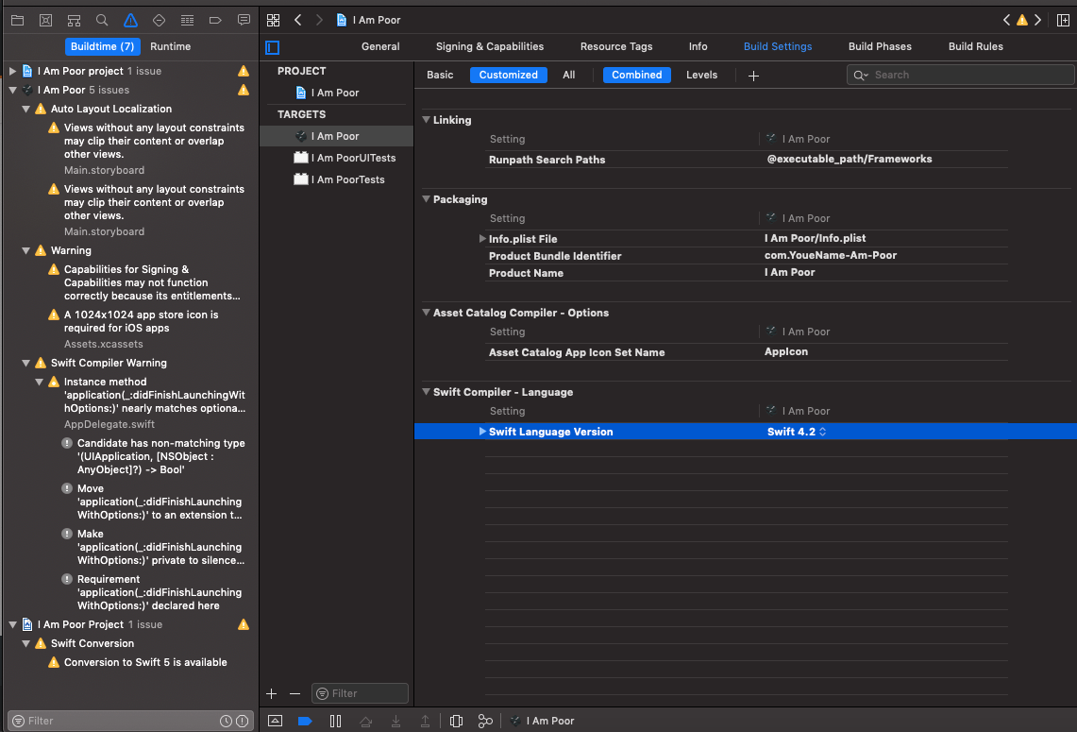1077x732 pixels.
Task: Add a build setting with the plus button
Action: 753,76
